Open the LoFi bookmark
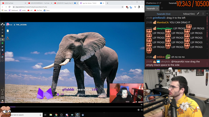Screen dimensions: 209x117 click(x=30, y=10)
